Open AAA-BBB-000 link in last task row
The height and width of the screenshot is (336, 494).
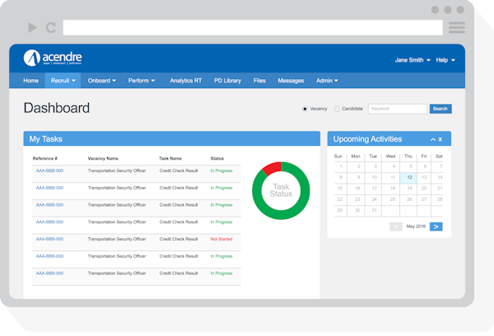click(49, 273)
